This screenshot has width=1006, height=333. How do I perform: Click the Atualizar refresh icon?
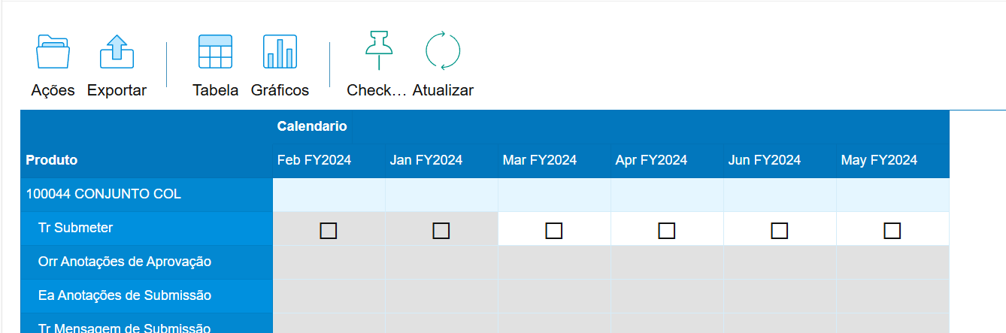[x=443, y=52]
